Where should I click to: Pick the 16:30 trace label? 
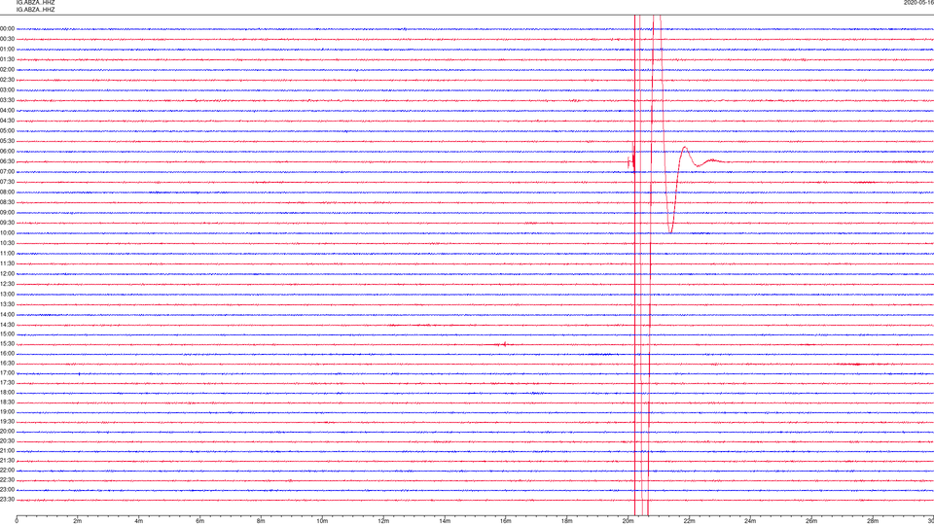7,364
